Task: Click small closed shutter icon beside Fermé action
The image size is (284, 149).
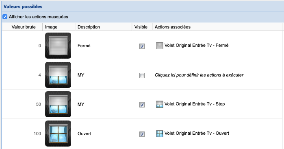Action: (160, 46)
